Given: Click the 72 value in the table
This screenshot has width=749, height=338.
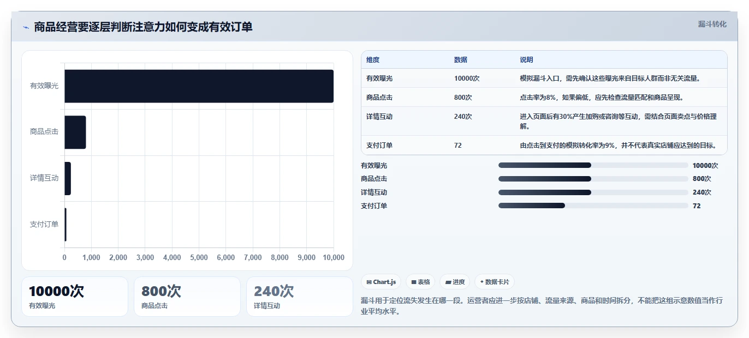Looking at the screenshot, I should coord(458,146).
